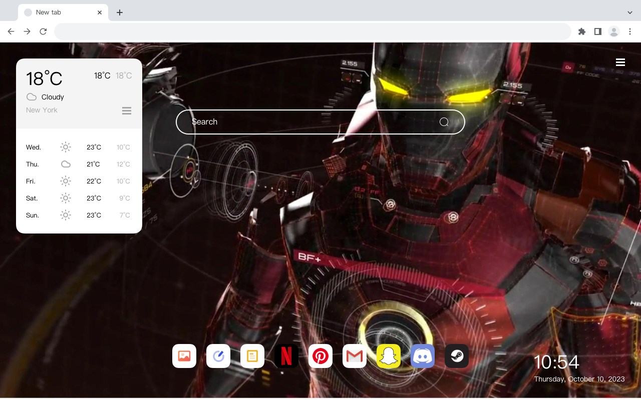The height and width of the screenshot is (400, 641).
Task: Click the 10:54 clock display
Action: click(556, 362)
